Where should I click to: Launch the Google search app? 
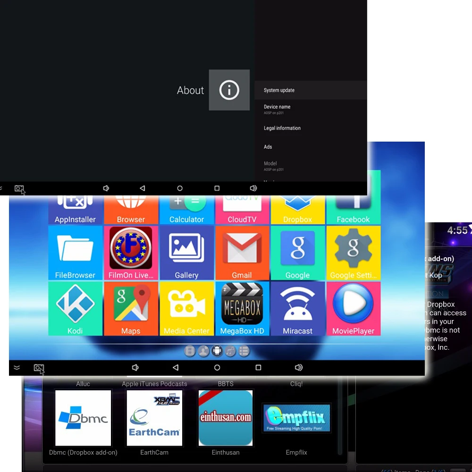[298, 253]
